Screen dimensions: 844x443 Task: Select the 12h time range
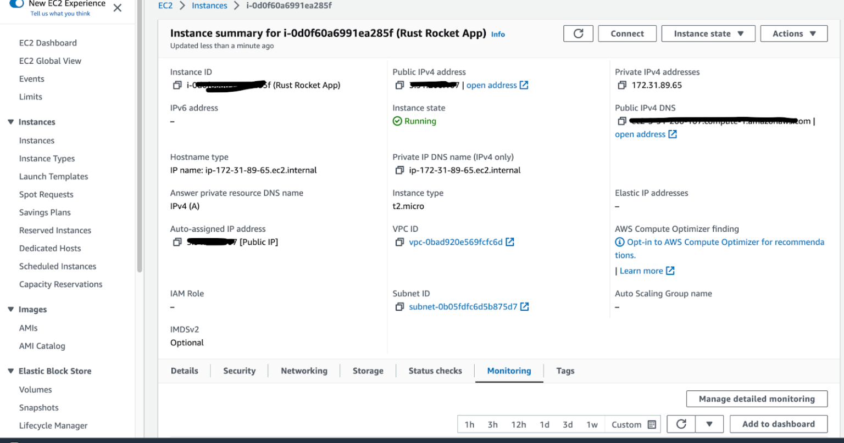(x=518, y=424)
